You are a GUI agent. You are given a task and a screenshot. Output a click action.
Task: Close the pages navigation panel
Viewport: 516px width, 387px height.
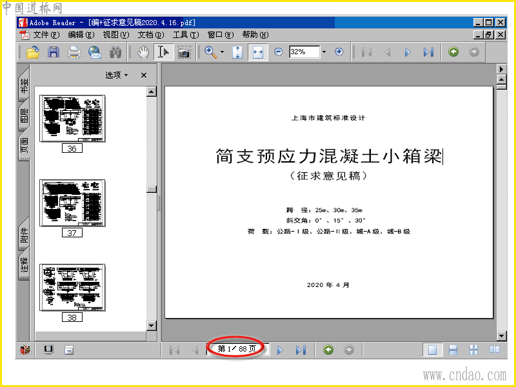(144, 75)
